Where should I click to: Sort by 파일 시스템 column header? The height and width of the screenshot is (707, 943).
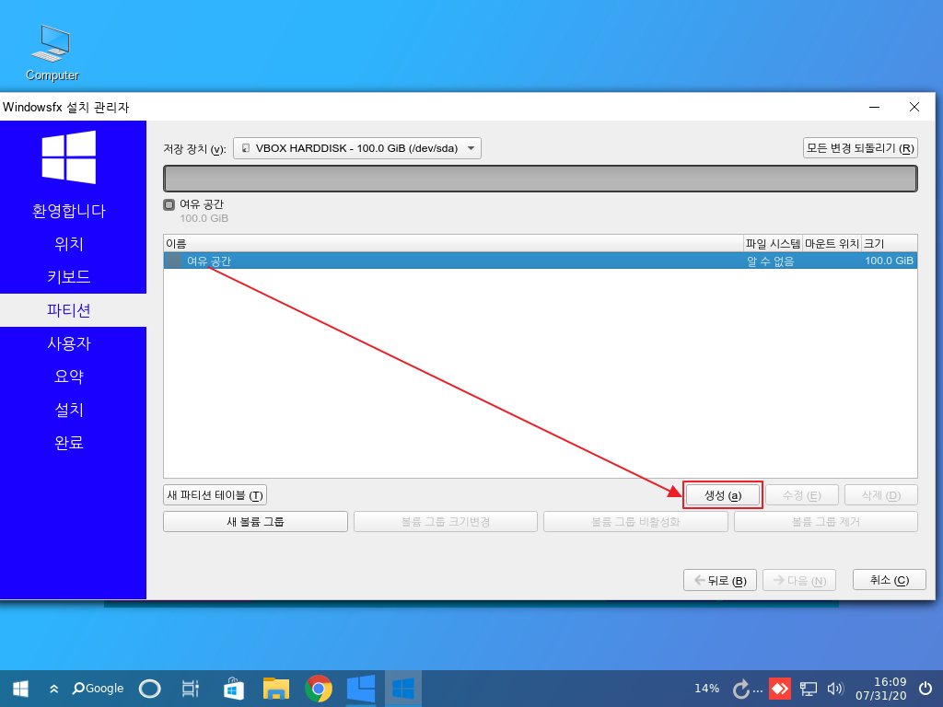click(x=773, y=243)
